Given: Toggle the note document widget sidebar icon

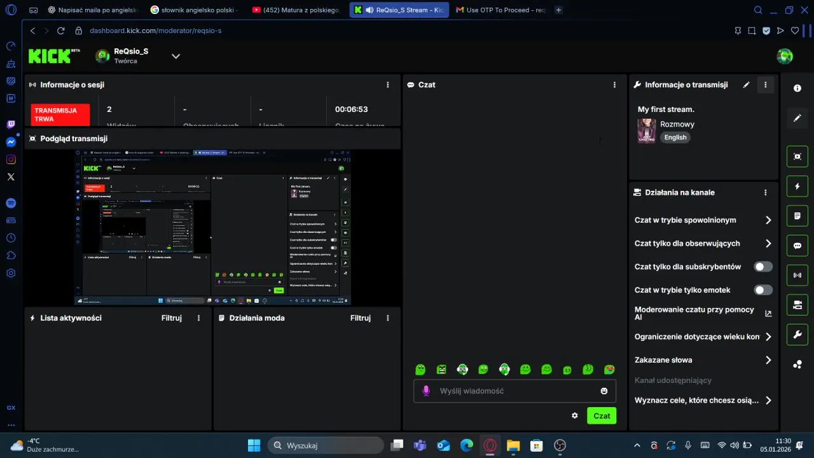Looking at the screenshot, I should coord(797,216).
